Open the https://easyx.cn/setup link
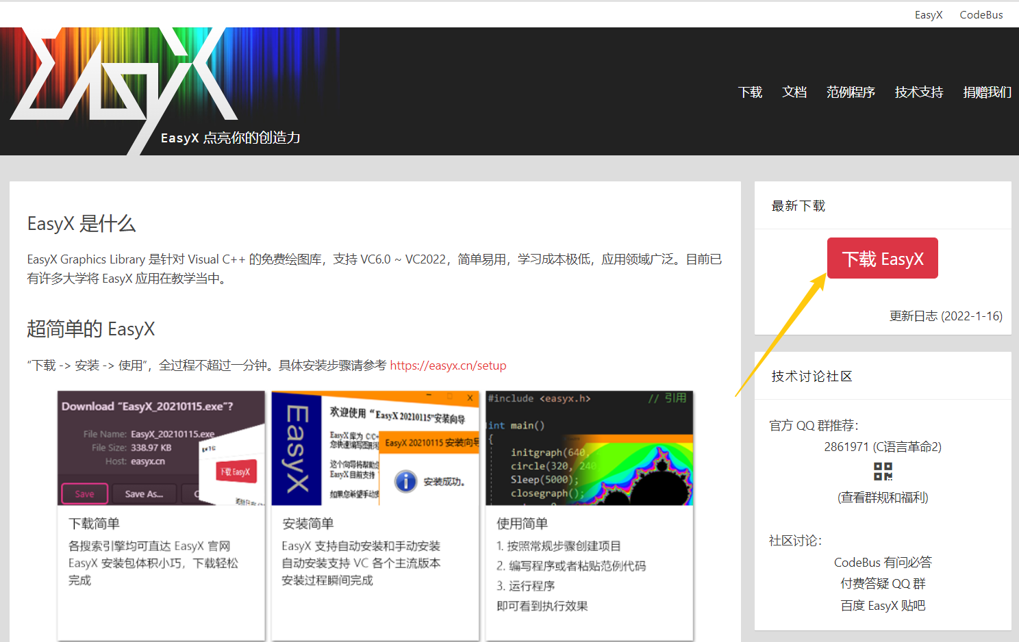This screenshot has width=1019, height=642. pos(448,365)
